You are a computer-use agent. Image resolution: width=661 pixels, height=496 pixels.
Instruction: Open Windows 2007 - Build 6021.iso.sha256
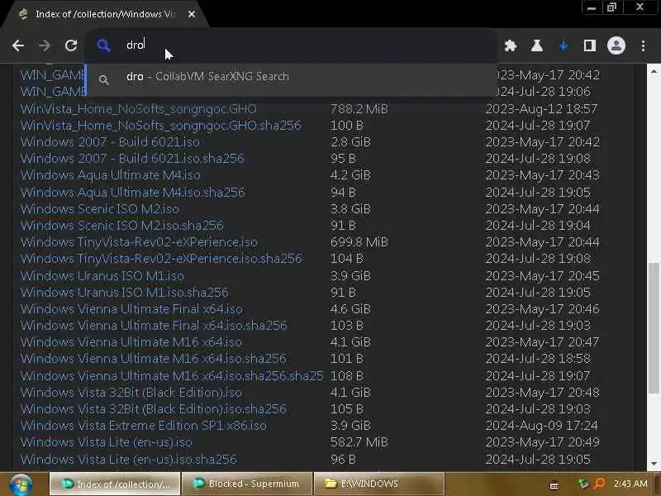(132, 158)
